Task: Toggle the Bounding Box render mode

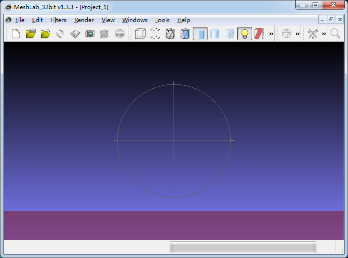Action: coord(140,34)
